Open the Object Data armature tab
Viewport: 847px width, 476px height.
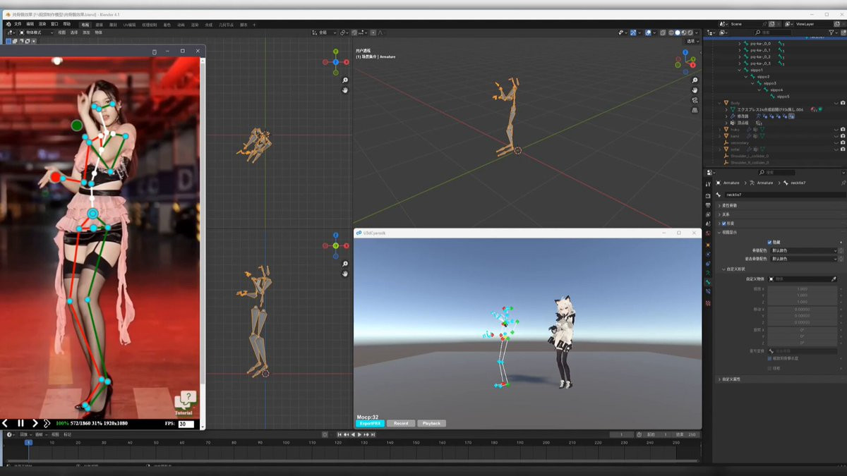click(x=708, y=273)
